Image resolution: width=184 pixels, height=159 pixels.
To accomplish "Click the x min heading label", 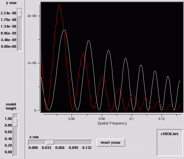I will 34,137.
